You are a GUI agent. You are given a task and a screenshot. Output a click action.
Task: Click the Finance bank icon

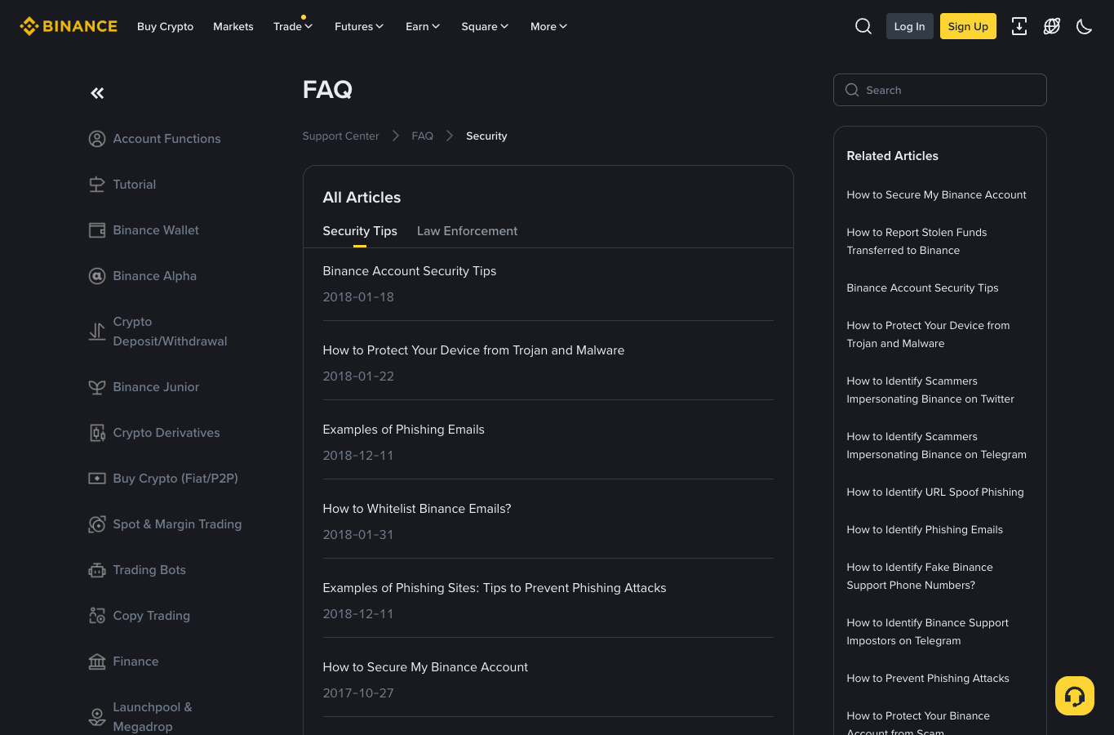pos(97,661)
